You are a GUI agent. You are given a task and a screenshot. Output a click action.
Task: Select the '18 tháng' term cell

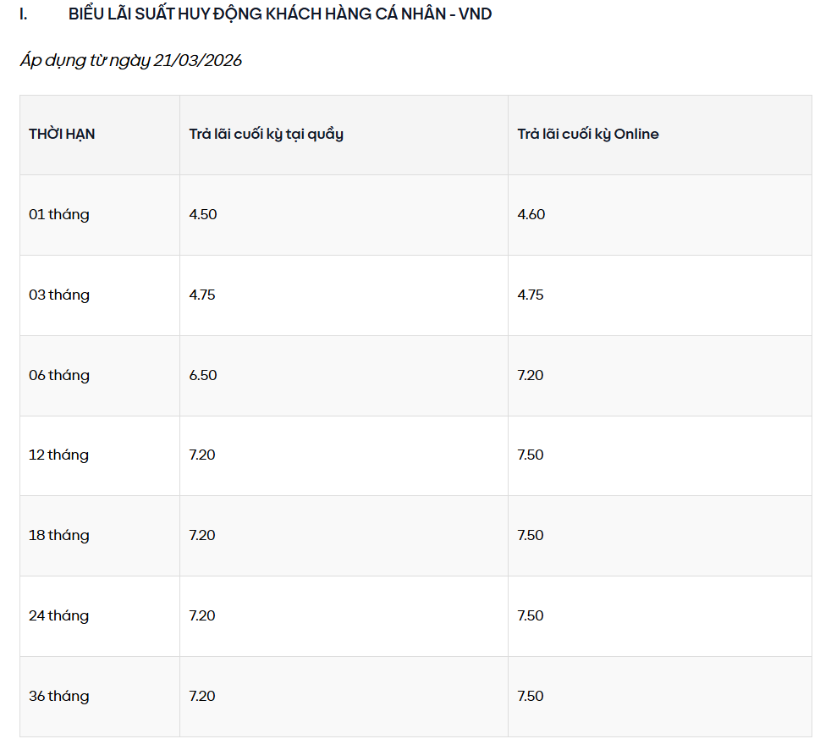[x=58, y=535]
